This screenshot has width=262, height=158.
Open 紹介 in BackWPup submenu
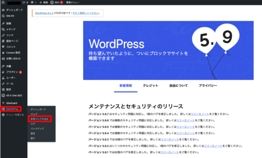click(33, 138)
